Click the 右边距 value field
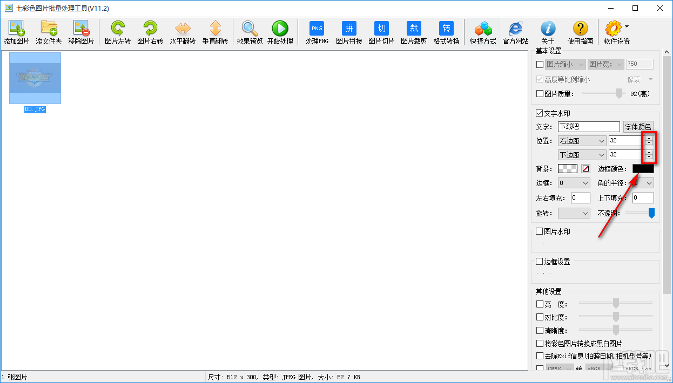 click(626, 141)
